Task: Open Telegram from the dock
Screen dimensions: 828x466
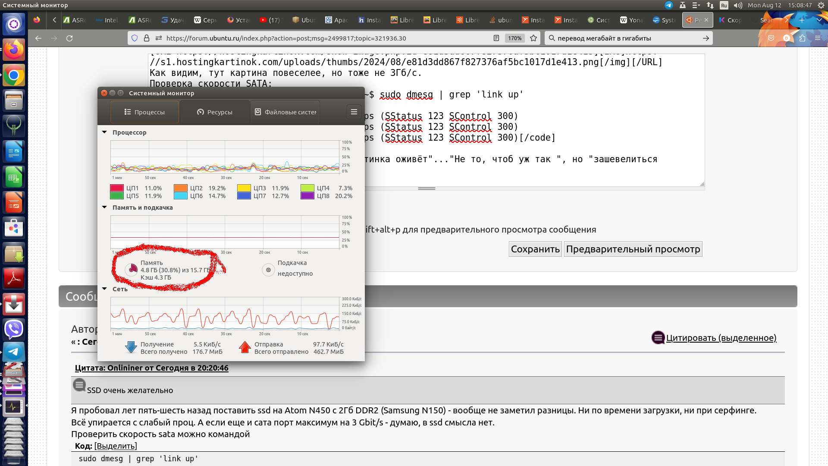Action: [14, 352]
